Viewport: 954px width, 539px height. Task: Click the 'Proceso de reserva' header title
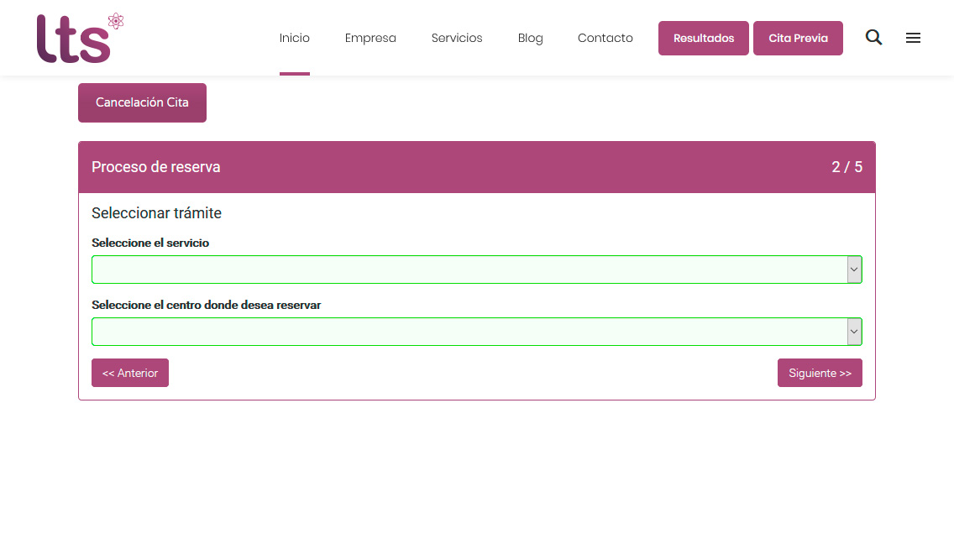point(156,167)
